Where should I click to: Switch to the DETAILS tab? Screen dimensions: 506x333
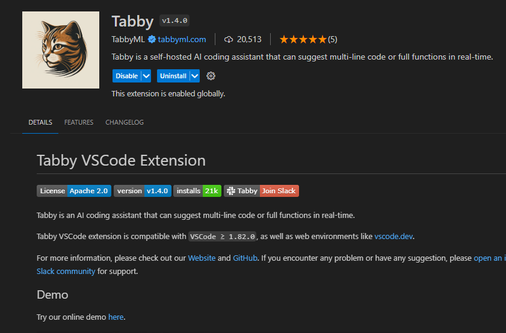(x=40, y=122)
